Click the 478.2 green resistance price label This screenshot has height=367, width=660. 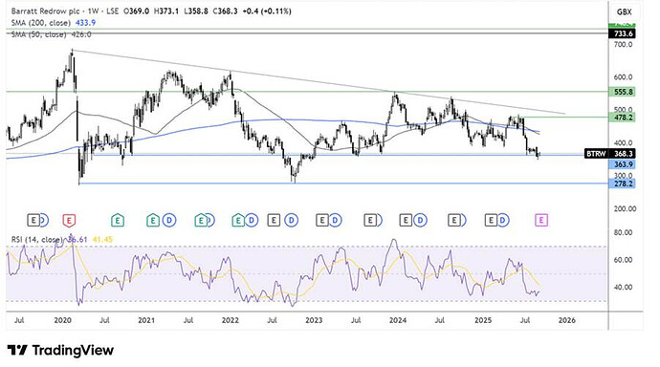point(622,118)
